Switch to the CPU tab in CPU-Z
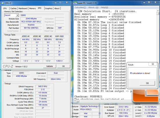This screenshot has height=118, width=160. 5,8
